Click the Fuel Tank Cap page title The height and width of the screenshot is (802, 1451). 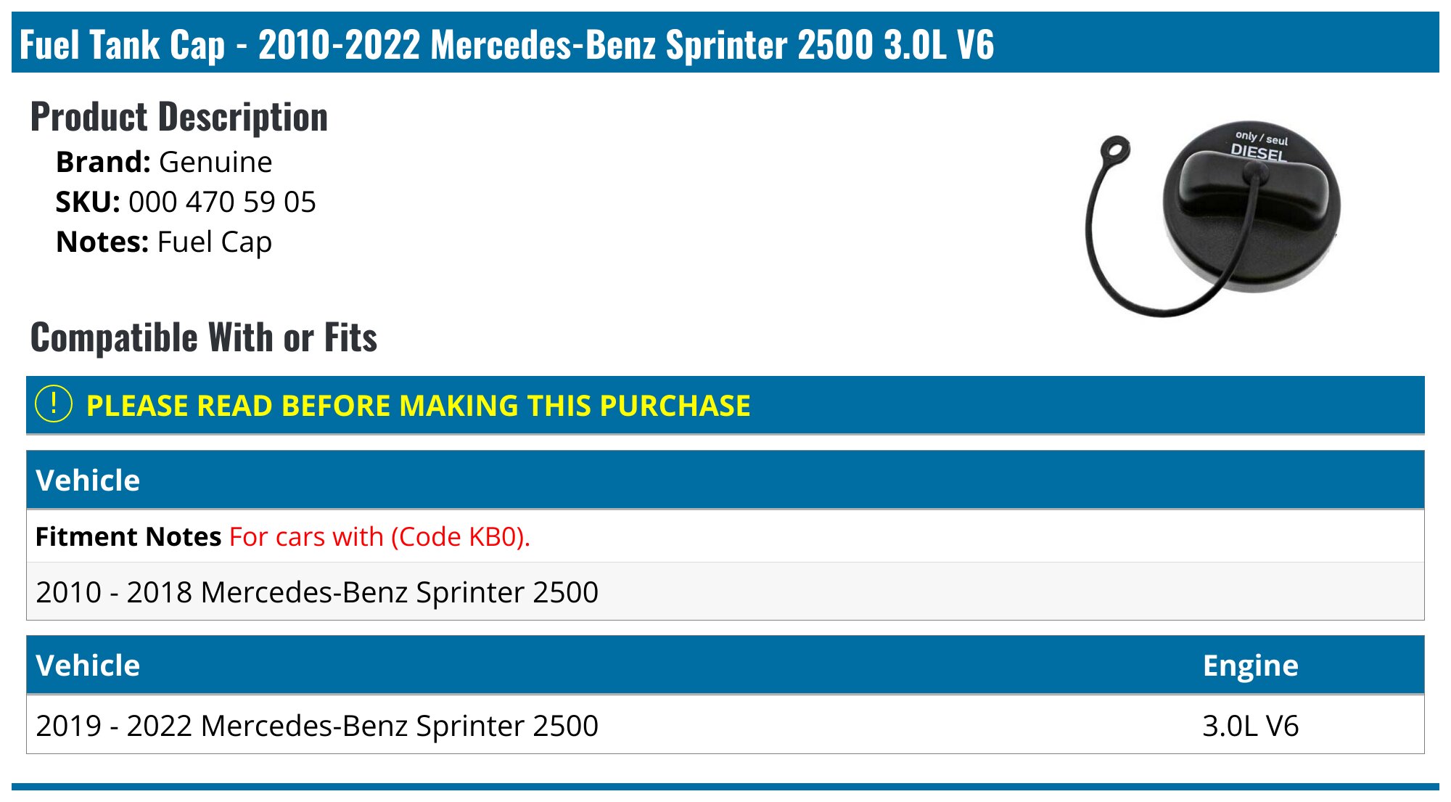click(x=506, y=44)
